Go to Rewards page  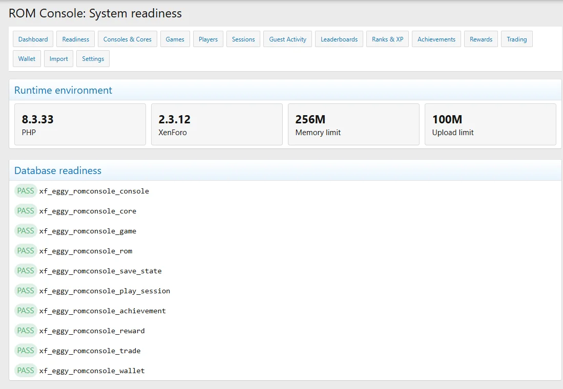pyautogui.click(x=481, y=39)
